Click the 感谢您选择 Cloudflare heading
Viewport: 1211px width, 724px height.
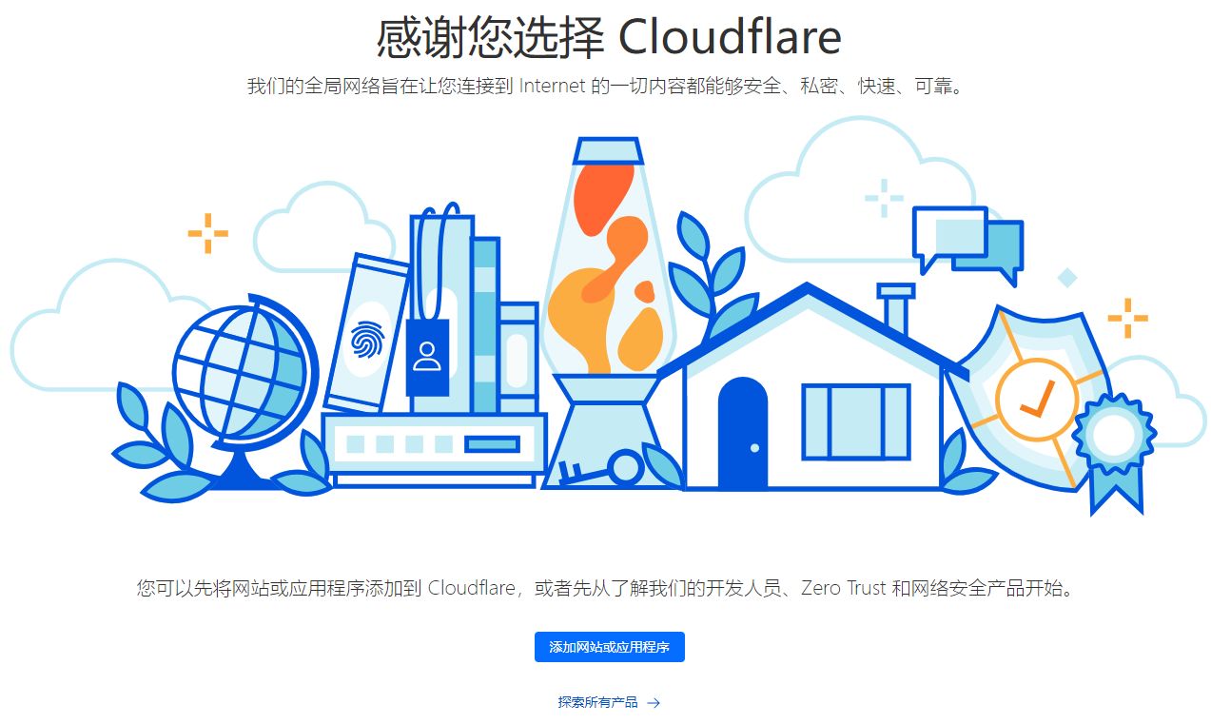[609, 37]
